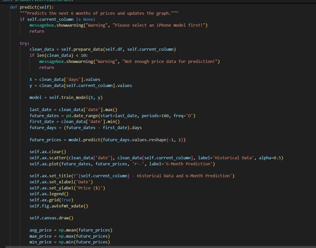Screen dimensions: 316x248
Task: Click the 'periods=180' argument
Action: 155,116
